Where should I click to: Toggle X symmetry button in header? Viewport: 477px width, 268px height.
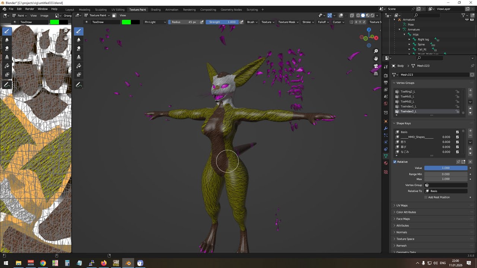pos(356,22)
